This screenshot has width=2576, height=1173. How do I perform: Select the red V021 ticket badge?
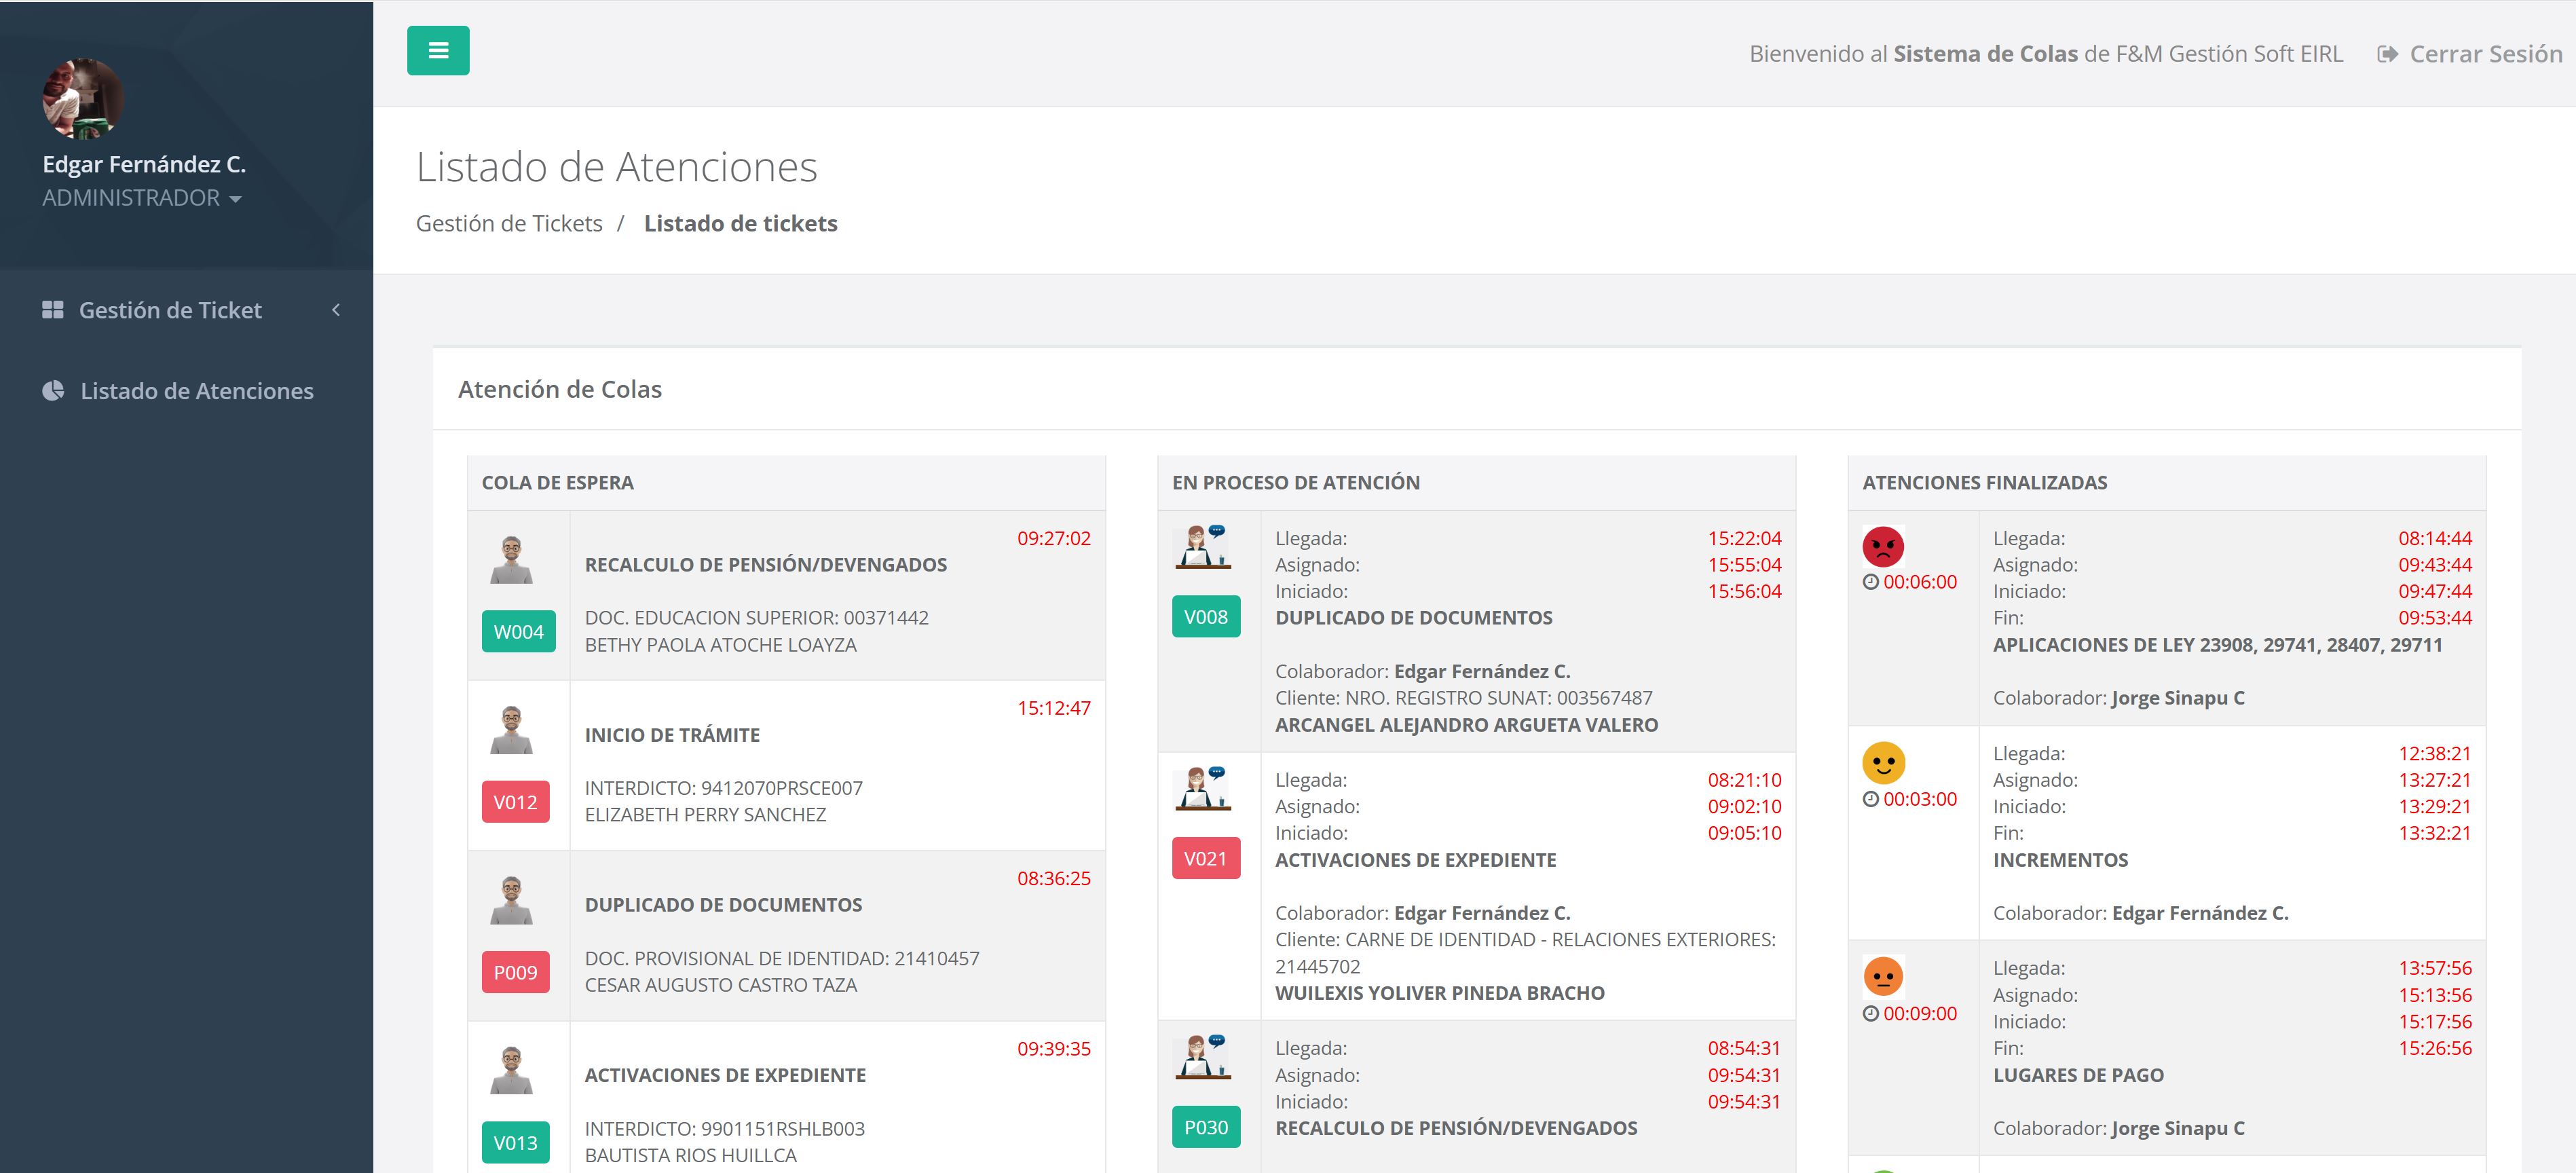tap(1205, 858)
